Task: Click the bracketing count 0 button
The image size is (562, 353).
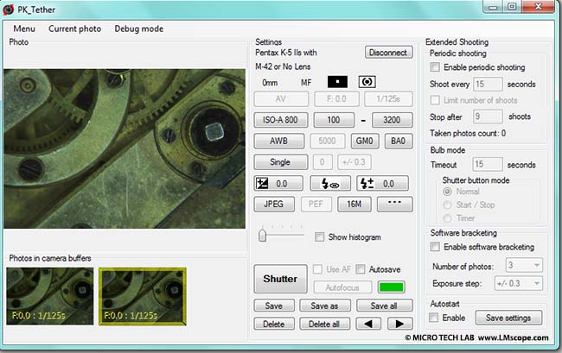Action: pos(323,162)
